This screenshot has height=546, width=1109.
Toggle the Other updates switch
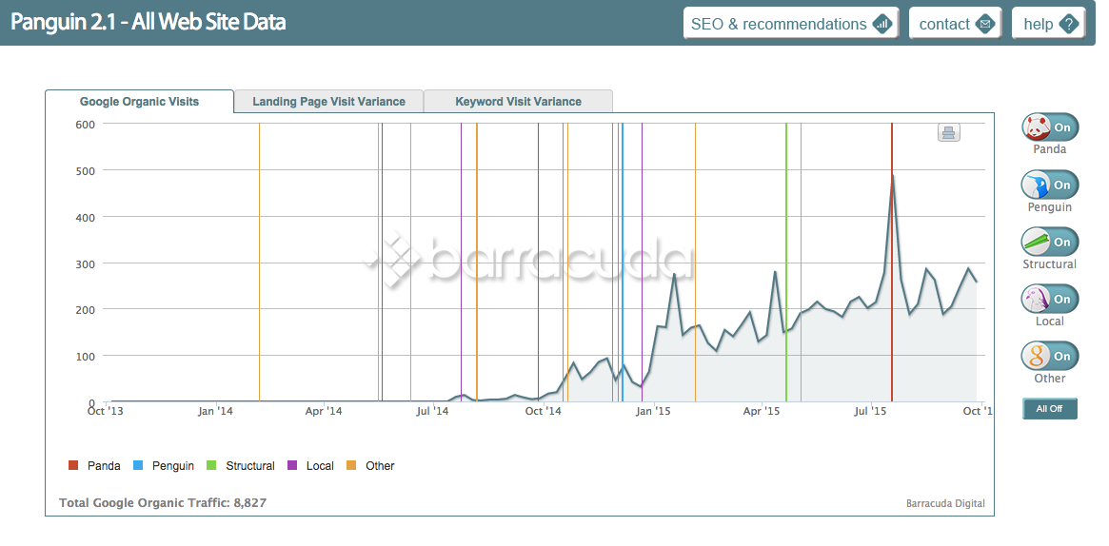click(x=1049, y=356)
